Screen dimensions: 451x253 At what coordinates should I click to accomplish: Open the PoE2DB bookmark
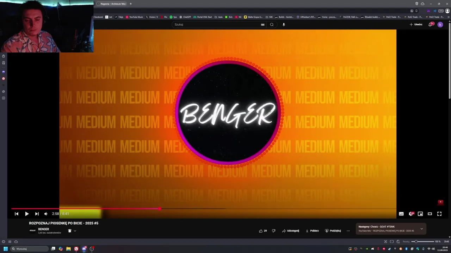click(x=349, y=17)
